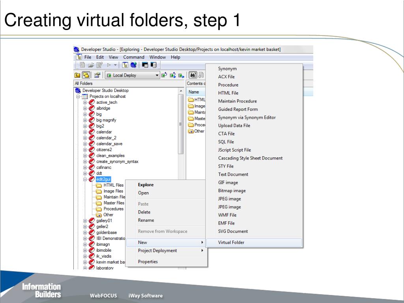Open the Command menu
Image resolution: width=404 pixels, height=303 pixels.
[x=134, y=57]
